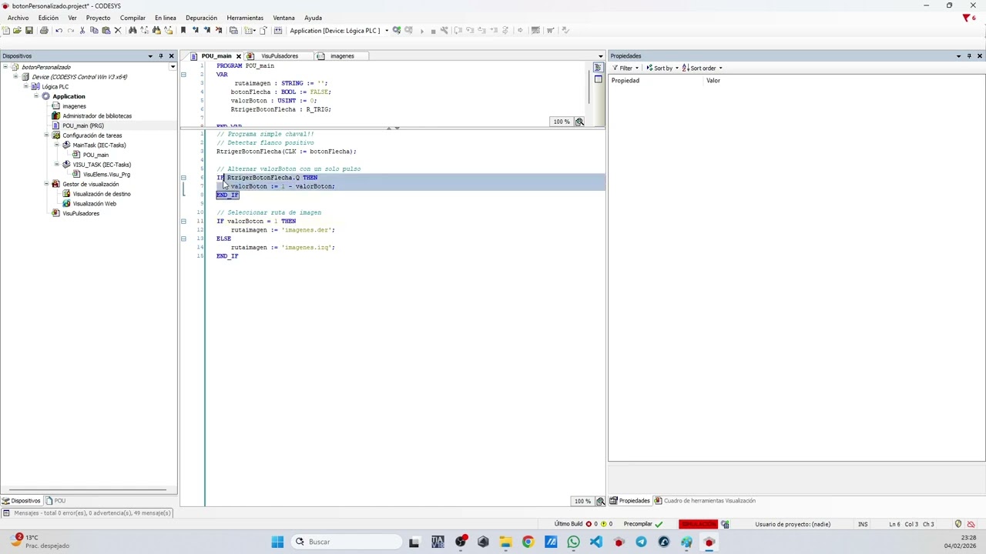Screen dimensions: 986x554
Task: Click the textual view icon at editor top right
Action: [x=598, y=68]
